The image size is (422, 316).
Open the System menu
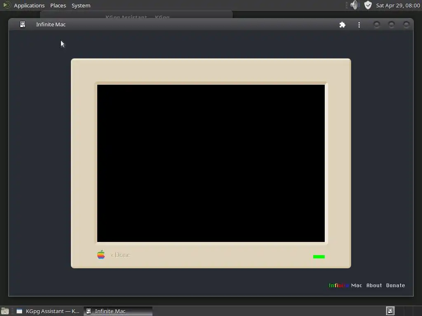pyautogui.click(x=81, y=5)
